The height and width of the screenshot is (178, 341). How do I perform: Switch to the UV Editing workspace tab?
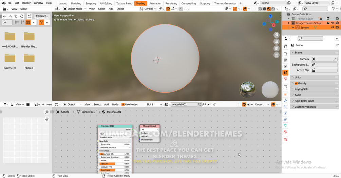[106, 3]
